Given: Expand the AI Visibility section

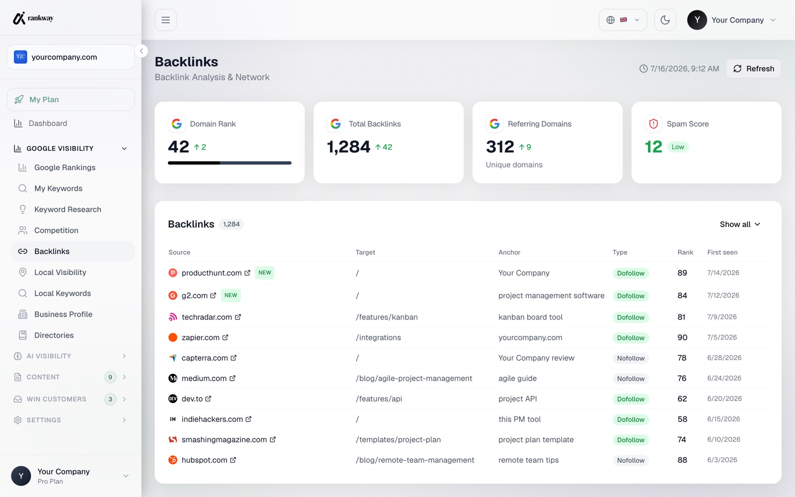Looking at the screenshot, I should click(x=71, y=356).
